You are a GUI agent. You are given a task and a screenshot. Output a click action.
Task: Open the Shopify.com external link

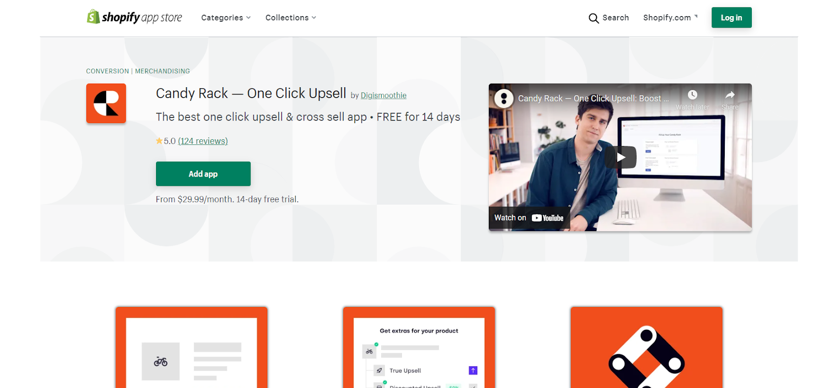[x=670, y=18]
